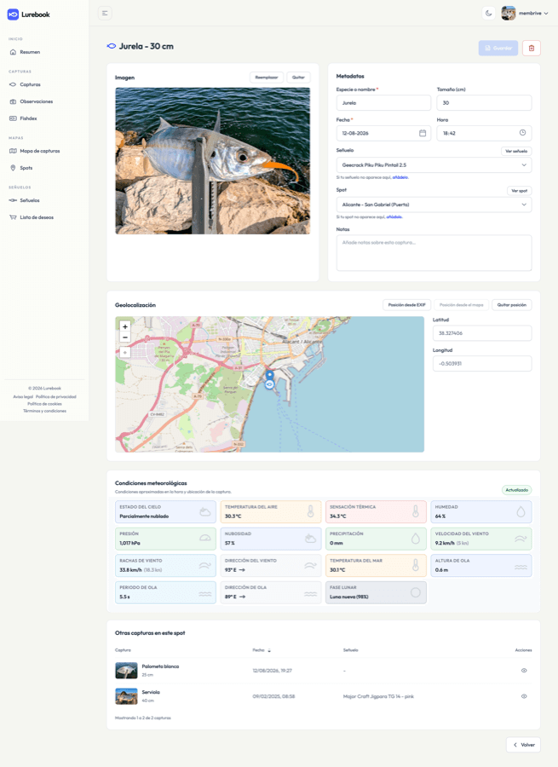Viewport: 558px width, 767px height.
Task: View the Palometa blanca capture (eye icon)
Action: pyautogui.click(x=524, y=671)
